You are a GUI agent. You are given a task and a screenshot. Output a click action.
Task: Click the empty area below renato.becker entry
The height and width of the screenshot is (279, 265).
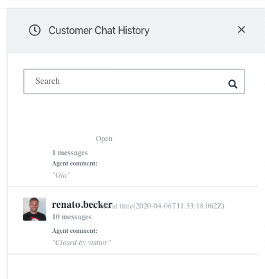(x=133, y=266)
